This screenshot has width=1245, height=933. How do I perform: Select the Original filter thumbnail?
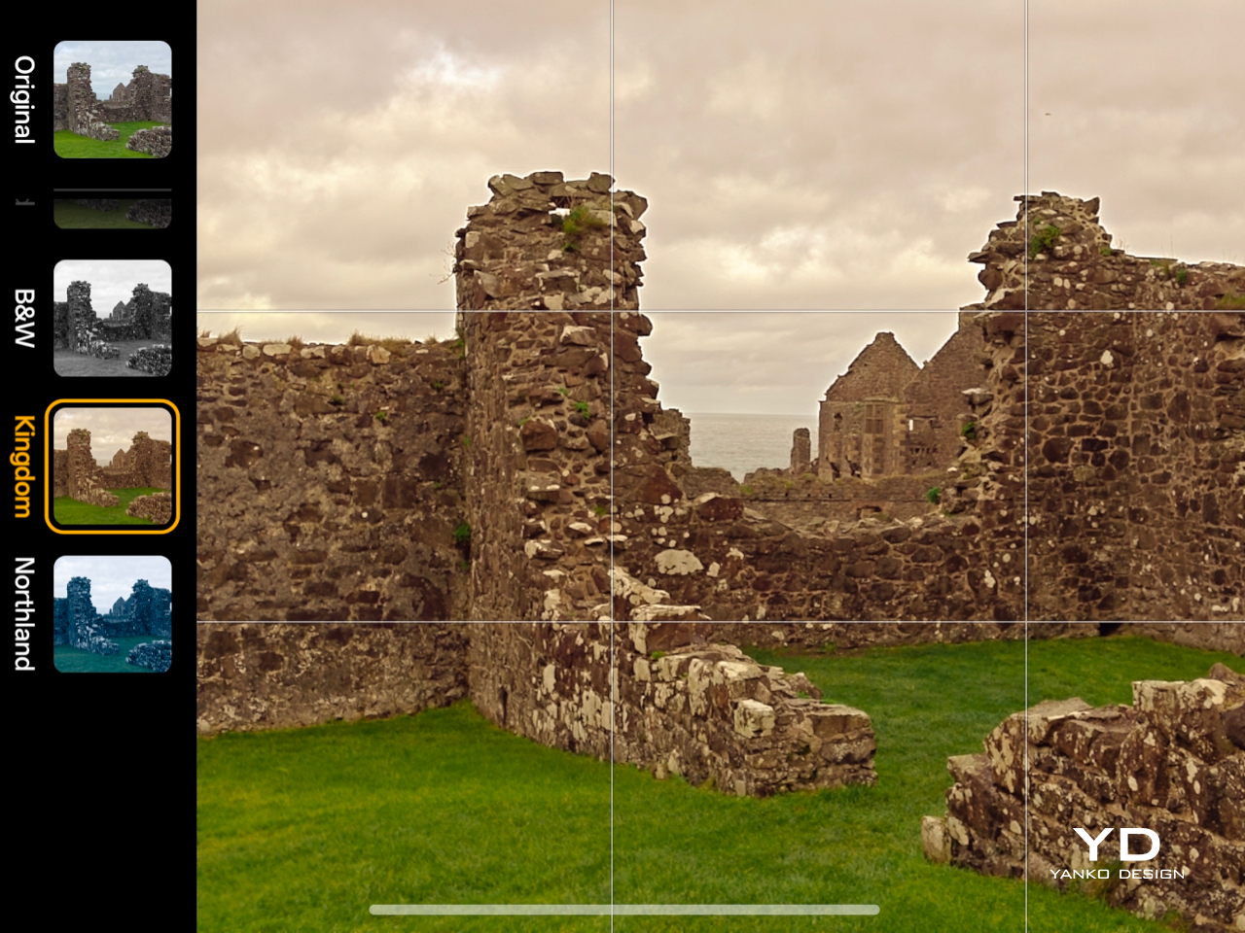(112, 99)
